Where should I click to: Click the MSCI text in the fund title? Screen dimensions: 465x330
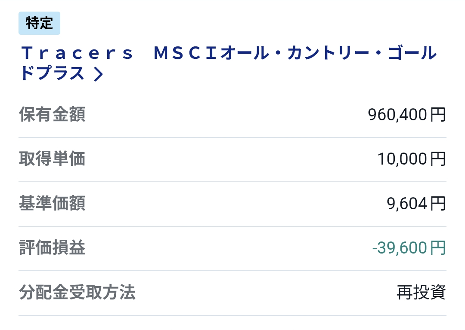point(186,54)
